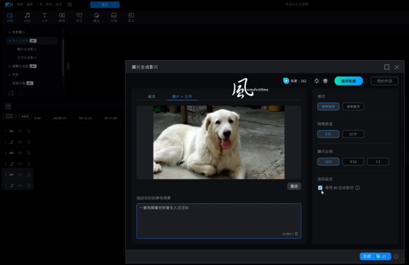This screenshot has width=409, height=265.
Task: Open 我的作品 (My Works)
Action: (x=384, y=81)
